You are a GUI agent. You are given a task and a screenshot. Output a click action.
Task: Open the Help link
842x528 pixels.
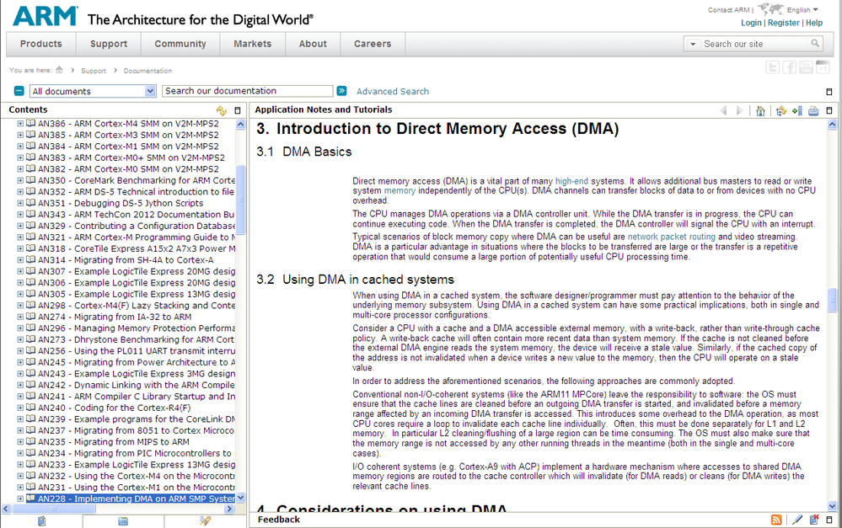(814, 23)
